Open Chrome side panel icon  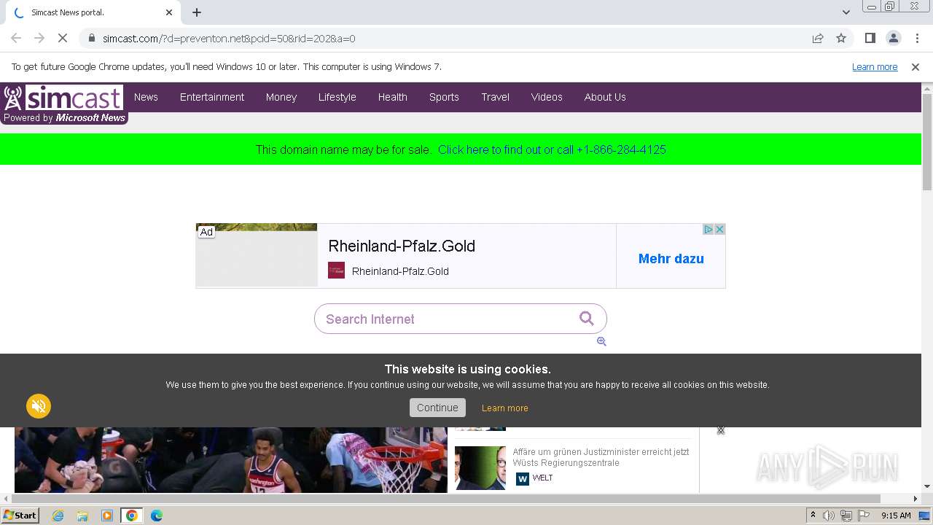(x=870, y=38)
